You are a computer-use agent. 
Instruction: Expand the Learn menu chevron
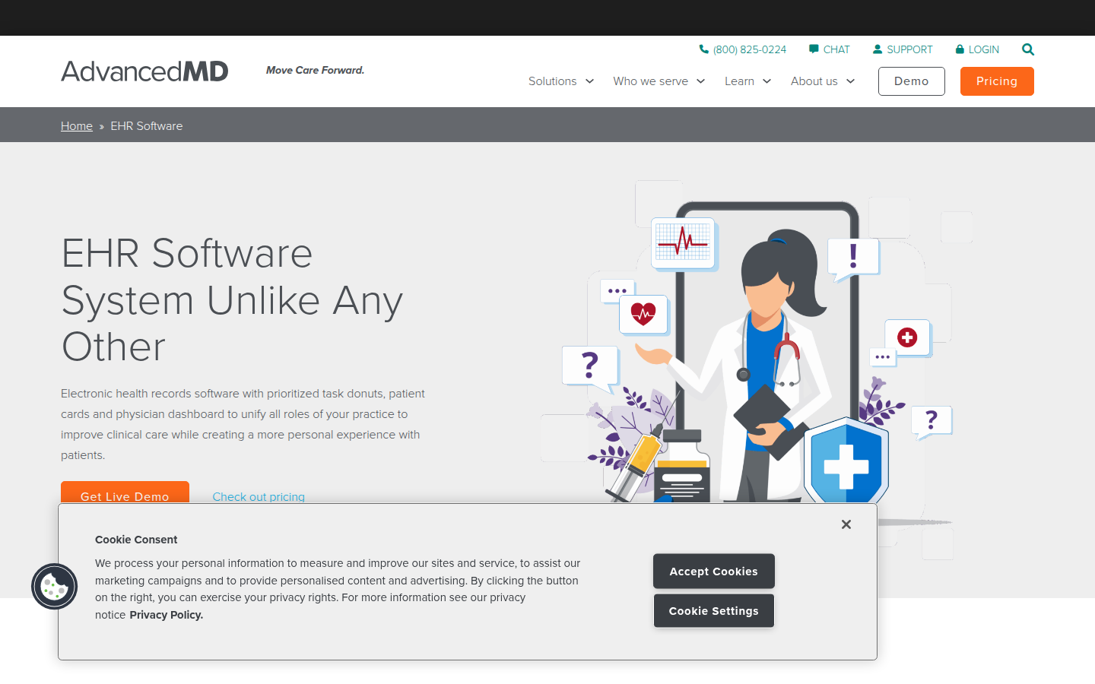pos(766,81)
